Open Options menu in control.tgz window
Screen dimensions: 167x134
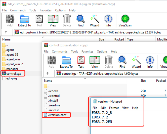[x=102, y=52]
